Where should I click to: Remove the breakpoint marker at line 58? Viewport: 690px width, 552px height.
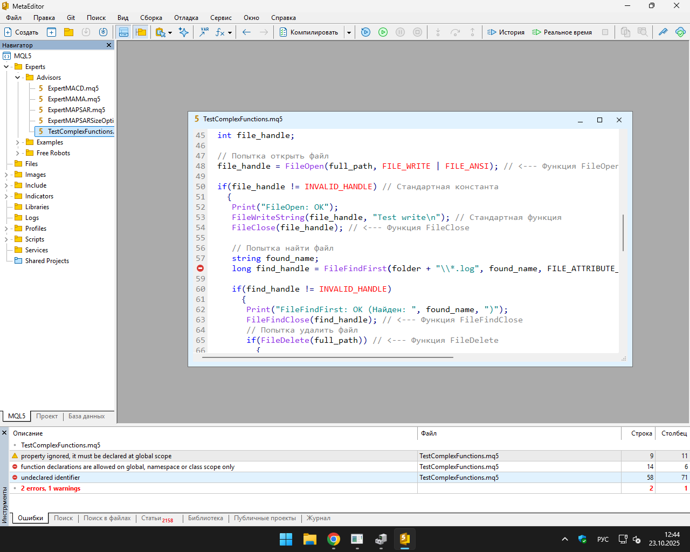(x=200, y=268)
